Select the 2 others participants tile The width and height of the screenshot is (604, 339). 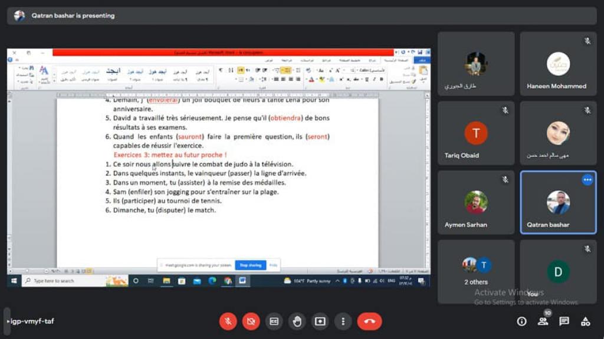475,271
